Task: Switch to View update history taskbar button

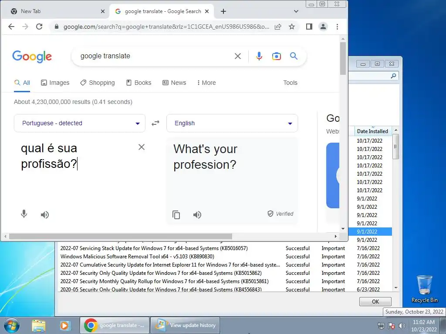Action: [x=185, y=325]
